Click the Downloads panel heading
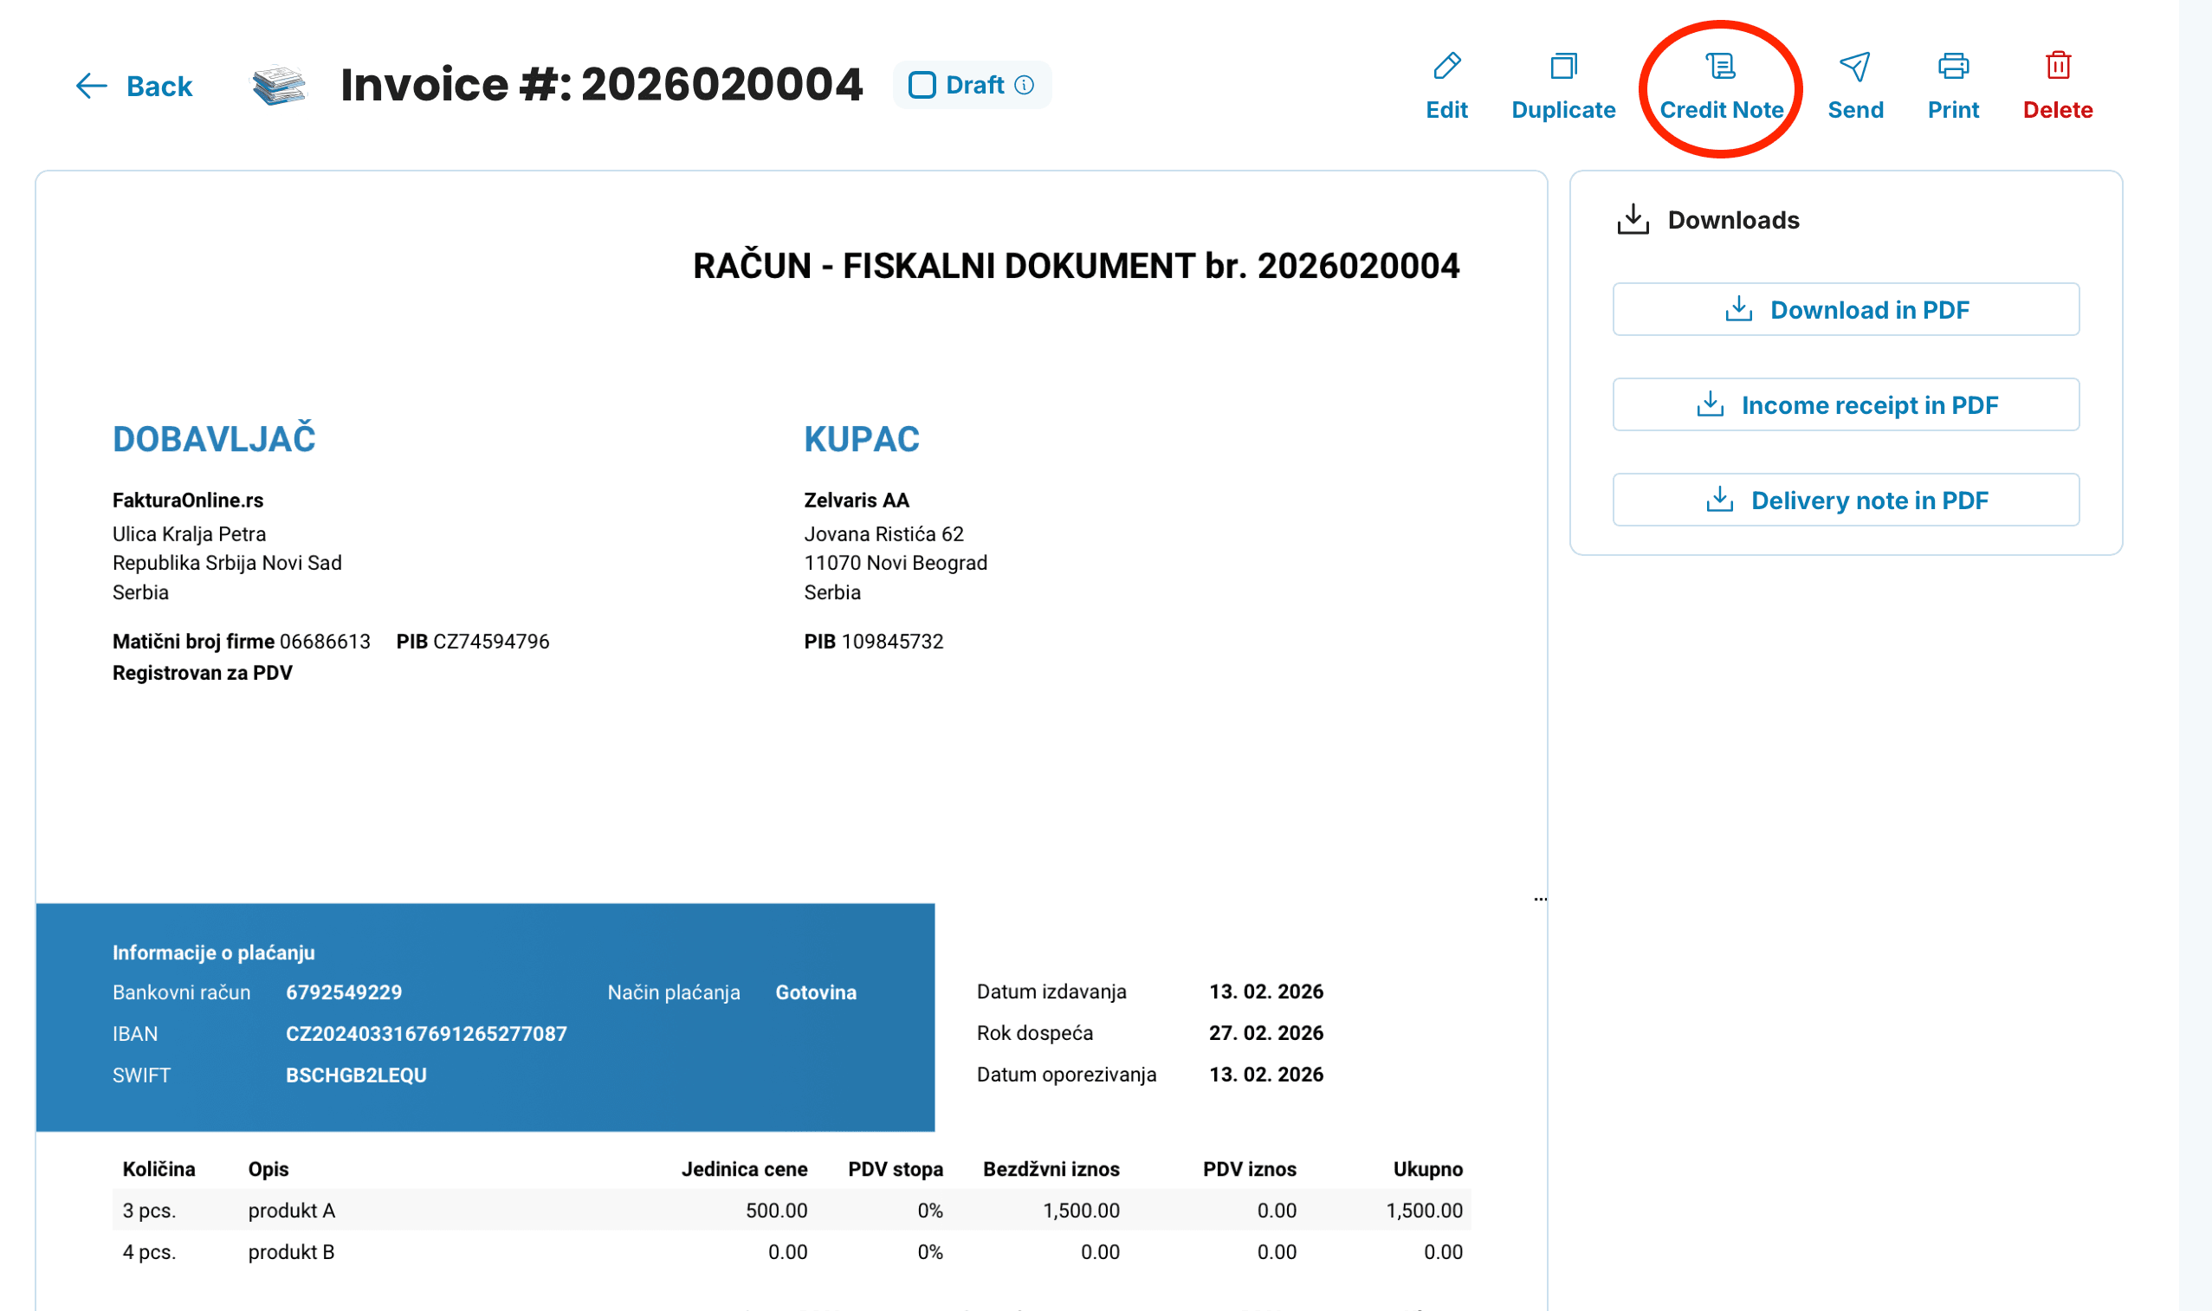This screenshot has height=1311, width=2212. click(1732, 220)
